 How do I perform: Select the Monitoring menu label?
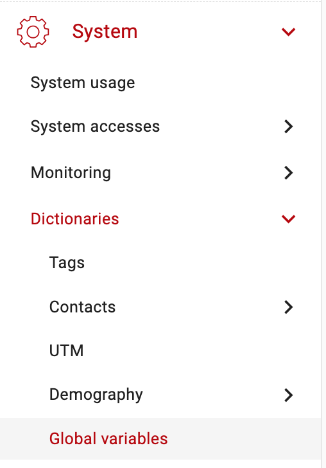click(71, 172)
